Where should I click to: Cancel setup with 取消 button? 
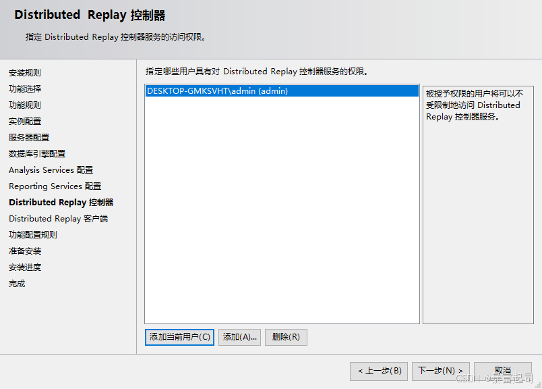502,371
